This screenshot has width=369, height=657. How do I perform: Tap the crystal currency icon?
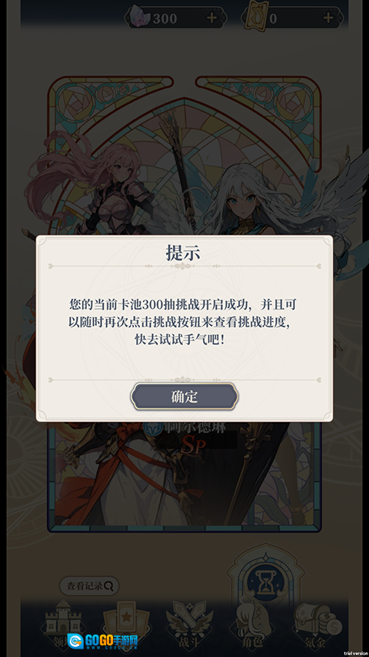pyautogui.click(x=141, y=17)
